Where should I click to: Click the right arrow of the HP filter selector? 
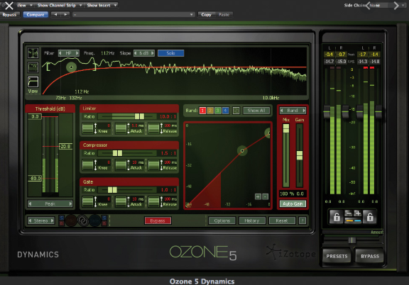click(77, 53)
